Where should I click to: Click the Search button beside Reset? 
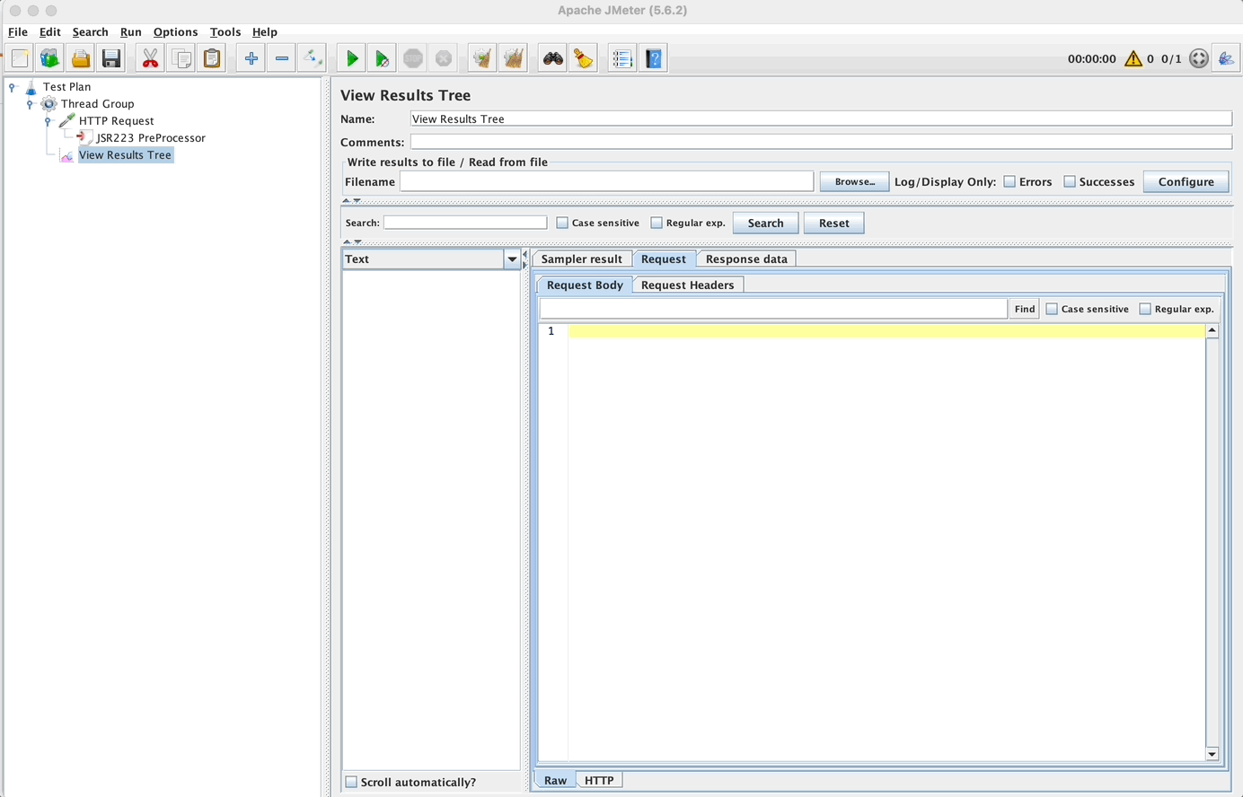[x=765, y=223]
